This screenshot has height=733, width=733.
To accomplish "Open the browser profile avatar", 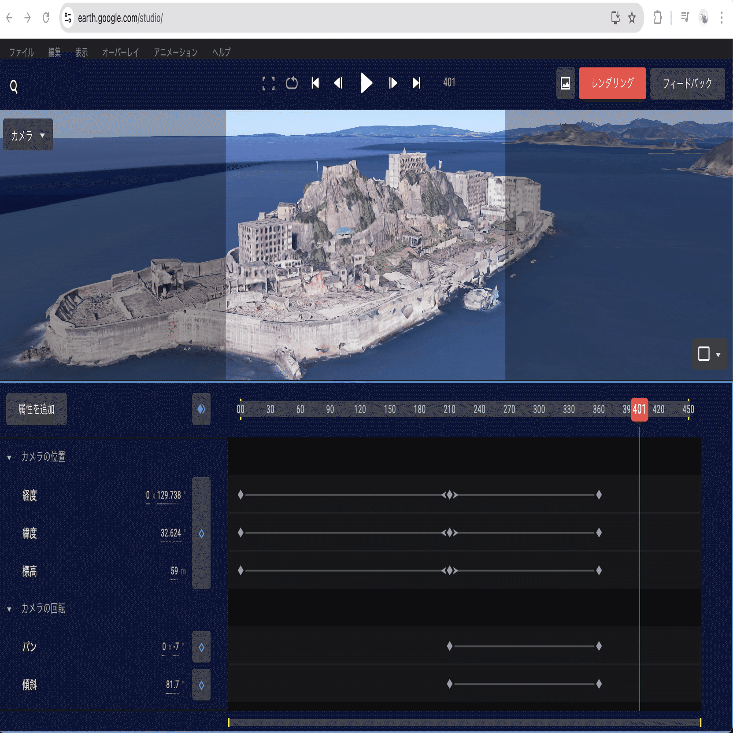I will coord(703,18).
